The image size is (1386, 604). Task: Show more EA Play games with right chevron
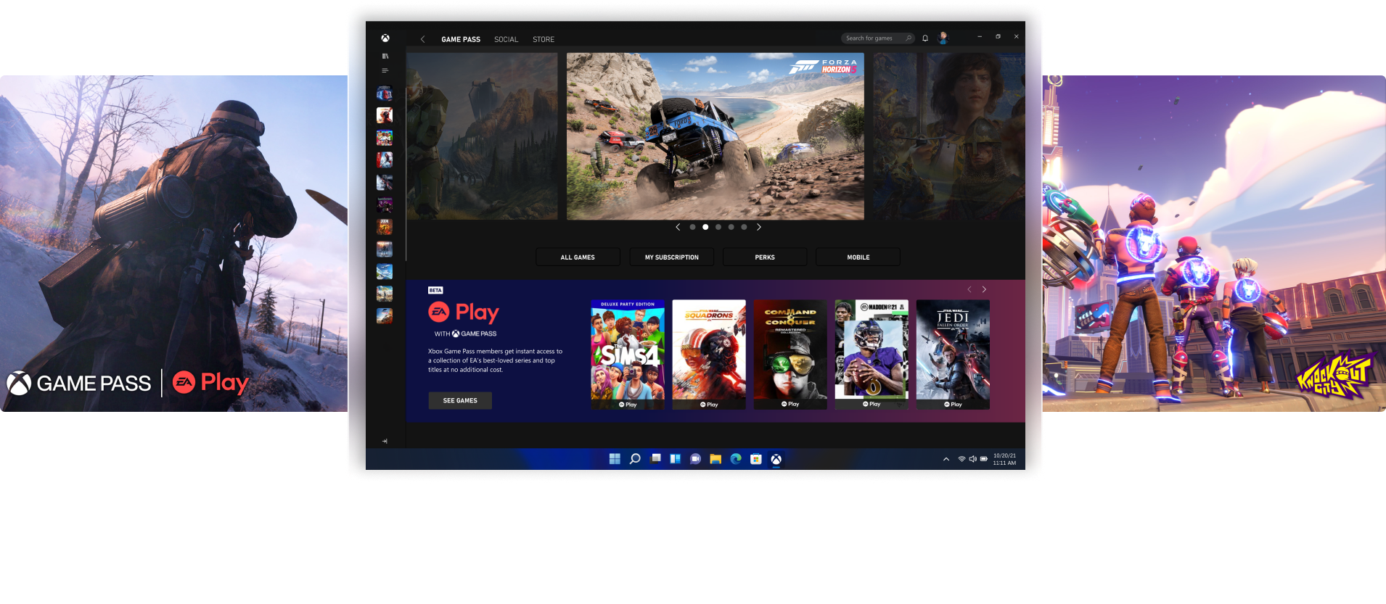[984, 289]
